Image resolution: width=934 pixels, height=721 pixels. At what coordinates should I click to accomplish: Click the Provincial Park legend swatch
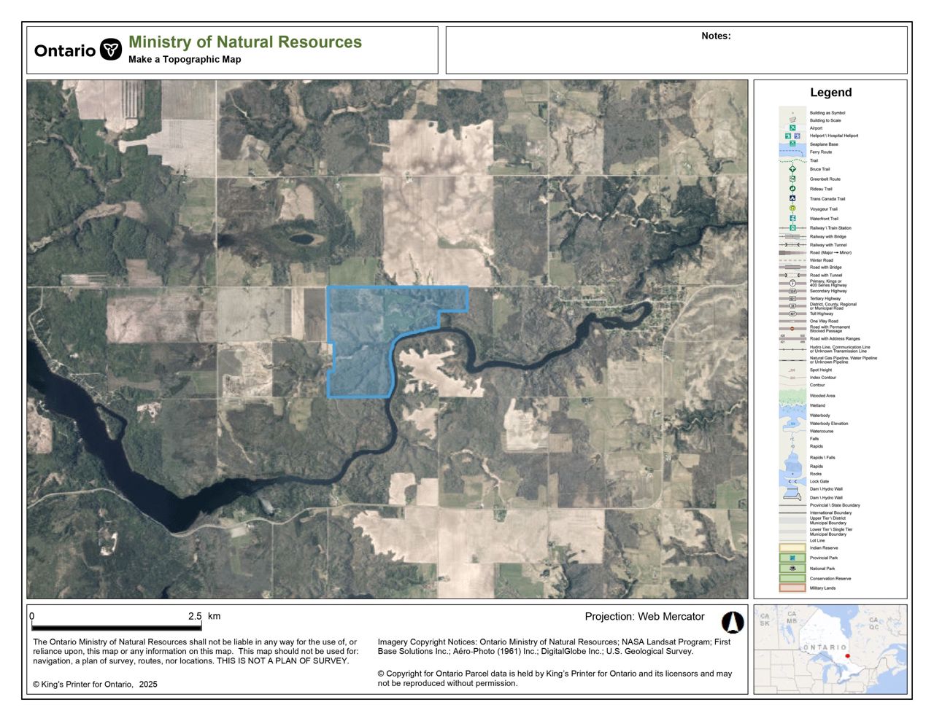pos(792,558)
